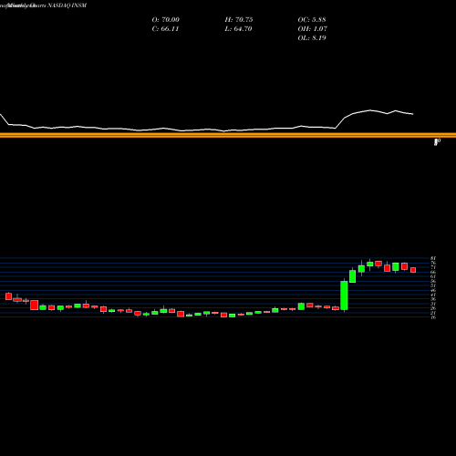
Task: Click the close price value C: 66.11
Action: point(165,29)
